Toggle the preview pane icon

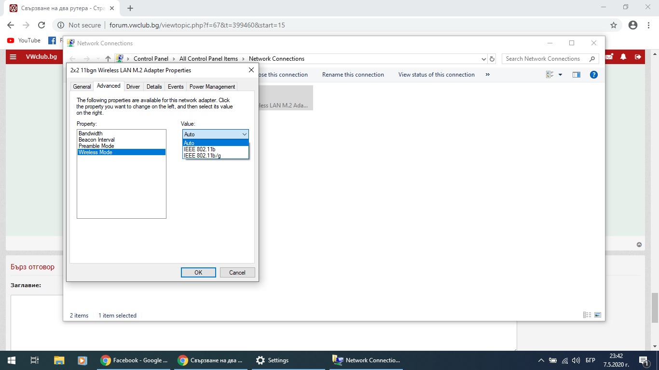tap(576, 75)
